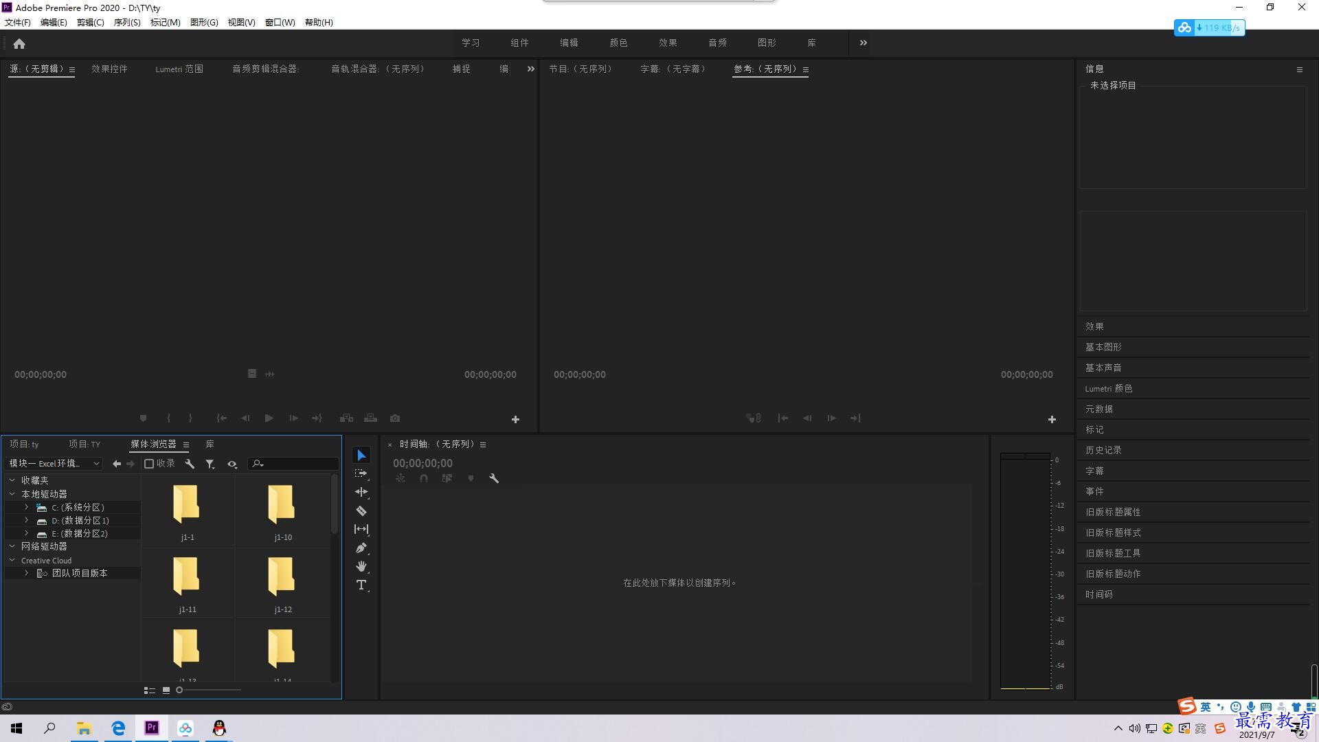Open the 基本图形 panel

point(1103,347)
